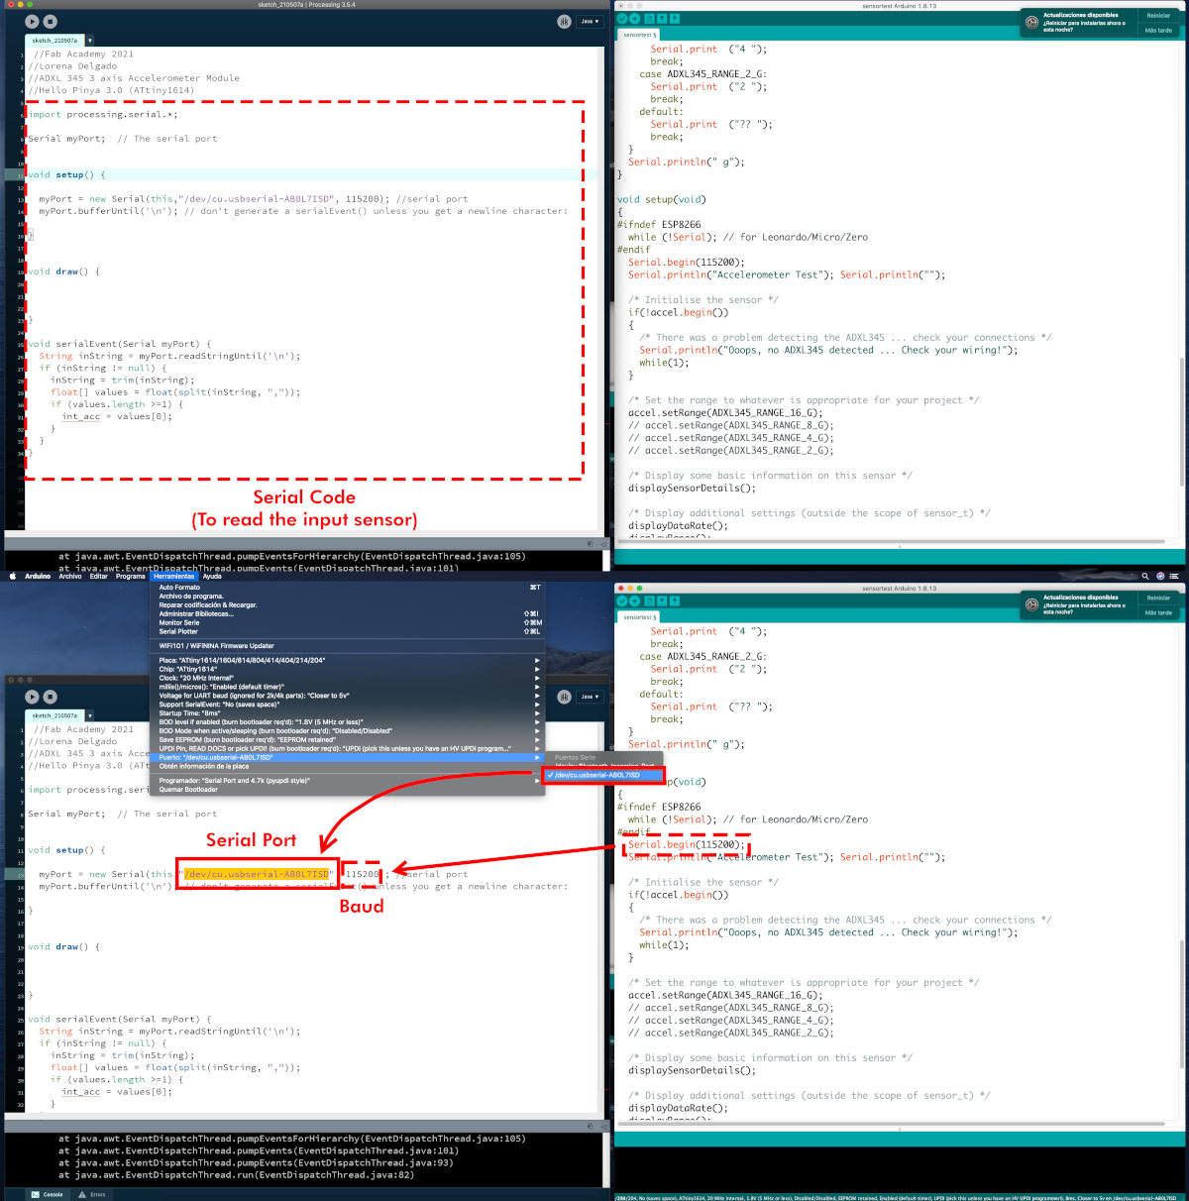Click Upload in Arduino window beside the Herramientas menu

(634, 601)
